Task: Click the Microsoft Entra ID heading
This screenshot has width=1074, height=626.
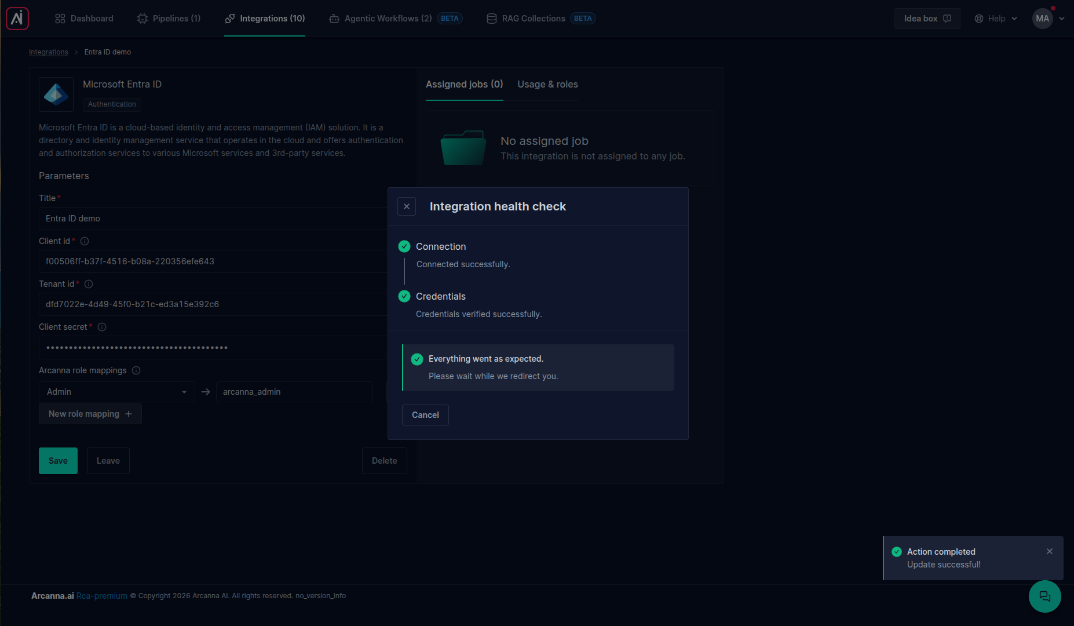Action: pos(122,85)
